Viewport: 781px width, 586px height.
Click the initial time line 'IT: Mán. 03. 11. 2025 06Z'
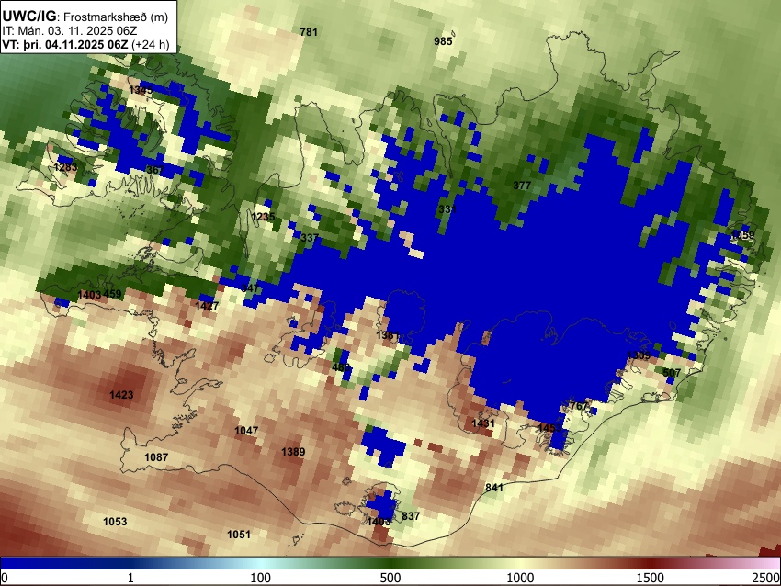[x=70, y=31]
